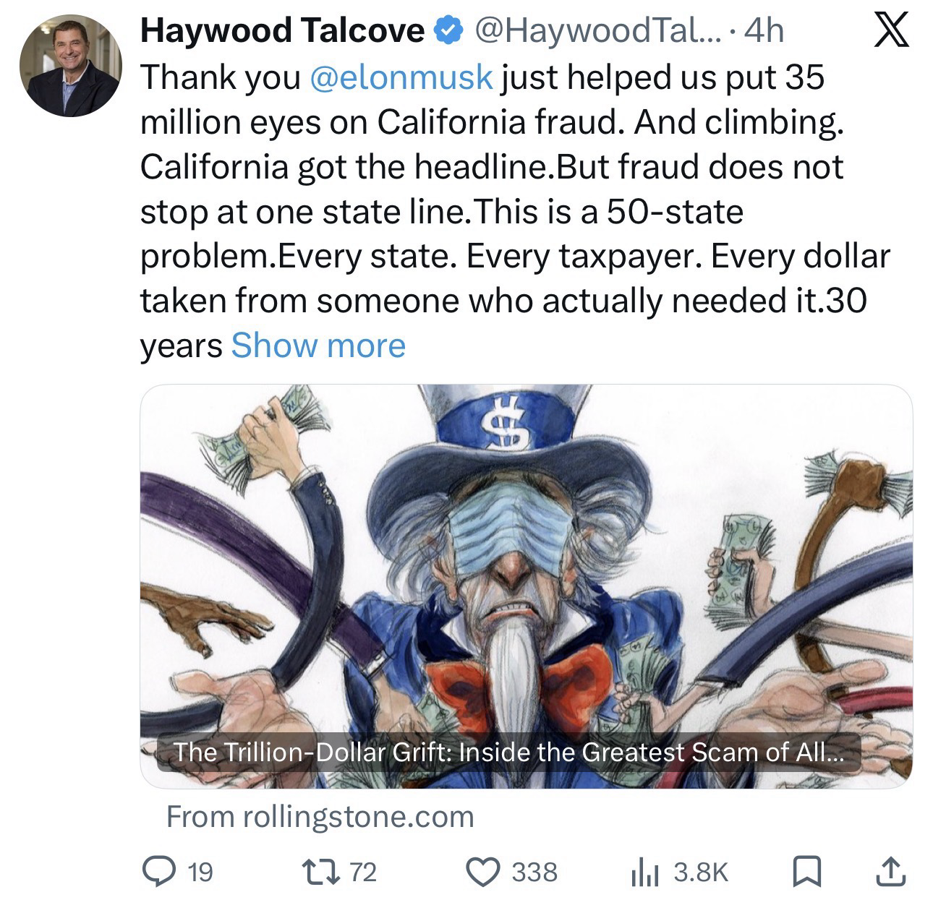Open the From rollingstone.com source link
This screenshot has height=913, width=933.
tap(320, 817)
